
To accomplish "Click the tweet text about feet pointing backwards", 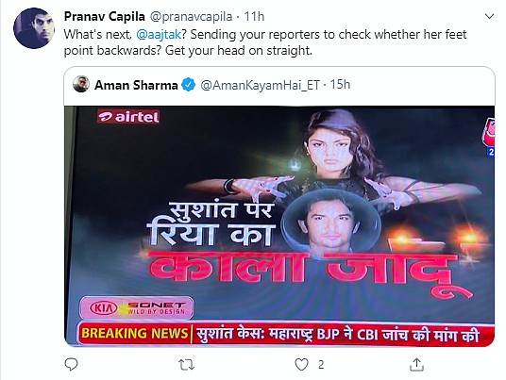I will click(265, 42).
